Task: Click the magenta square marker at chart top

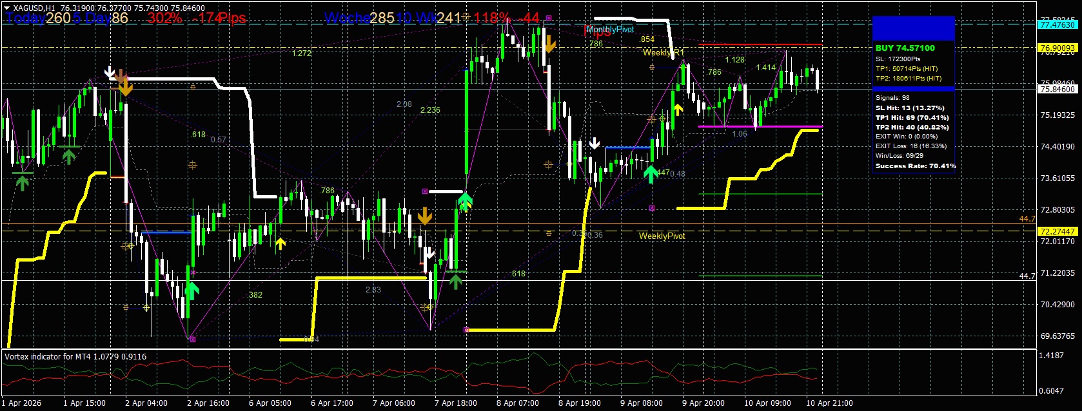Action: 549,18
